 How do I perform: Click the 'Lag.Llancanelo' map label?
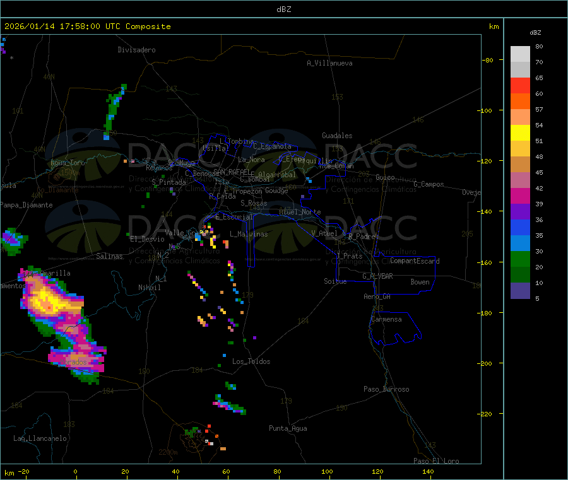(x=40, y=438)
